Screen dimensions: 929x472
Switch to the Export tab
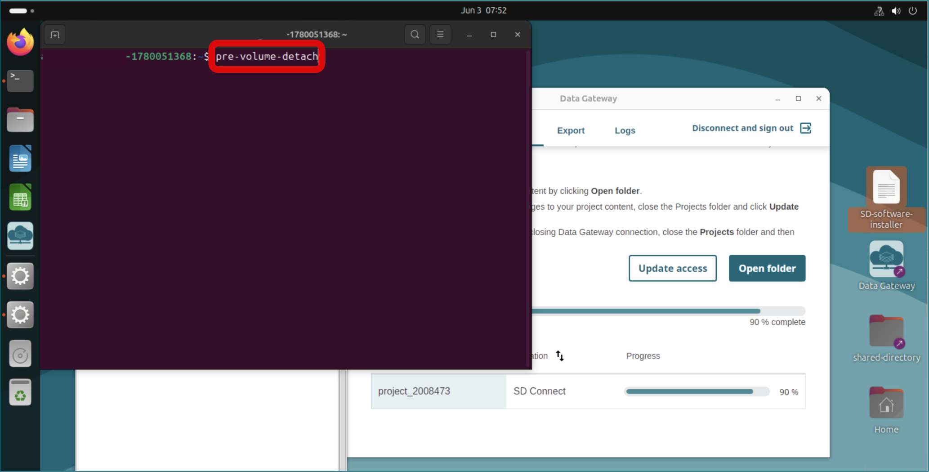571,130
